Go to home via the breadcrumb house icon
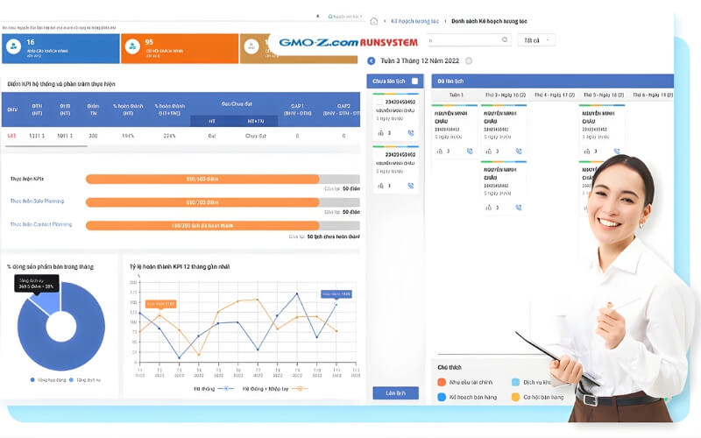Screen dimensions: 701x438 pos(374,21)
